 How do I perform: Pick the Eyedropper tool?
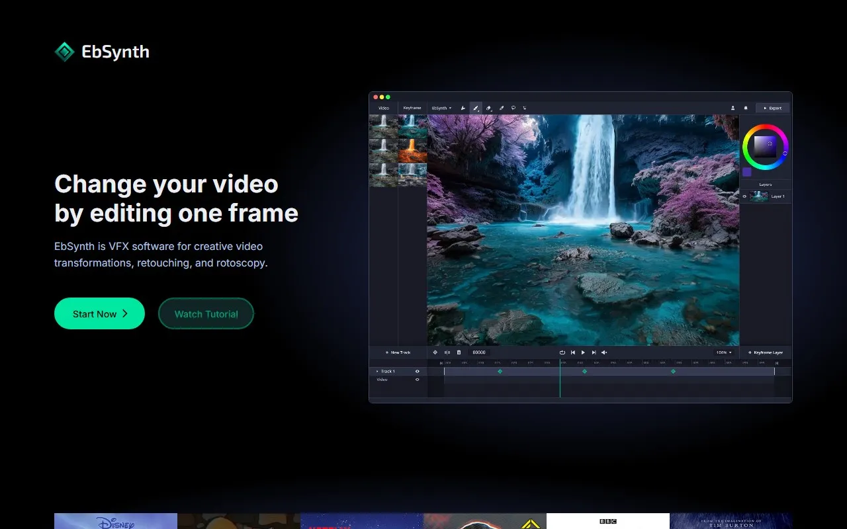[501, 108]
